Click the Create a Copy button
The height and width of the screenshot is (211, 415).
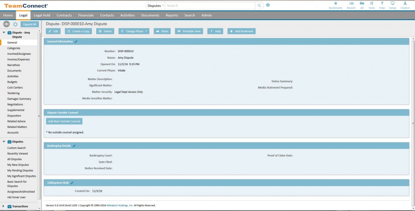(78, 31)
